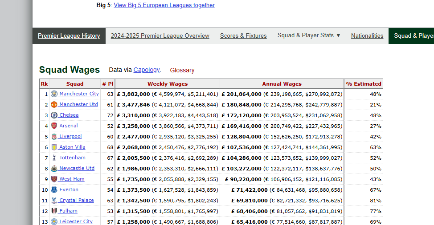Open the Fulham squad link
434x225 pixels.
68,211
